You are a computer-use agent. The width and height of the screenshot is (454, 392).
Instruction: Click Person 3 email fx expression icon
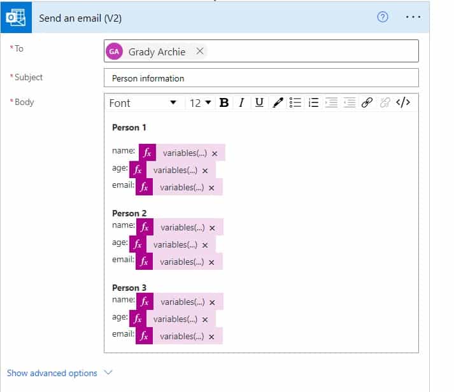pyautogui.click(x=144, y=335)
